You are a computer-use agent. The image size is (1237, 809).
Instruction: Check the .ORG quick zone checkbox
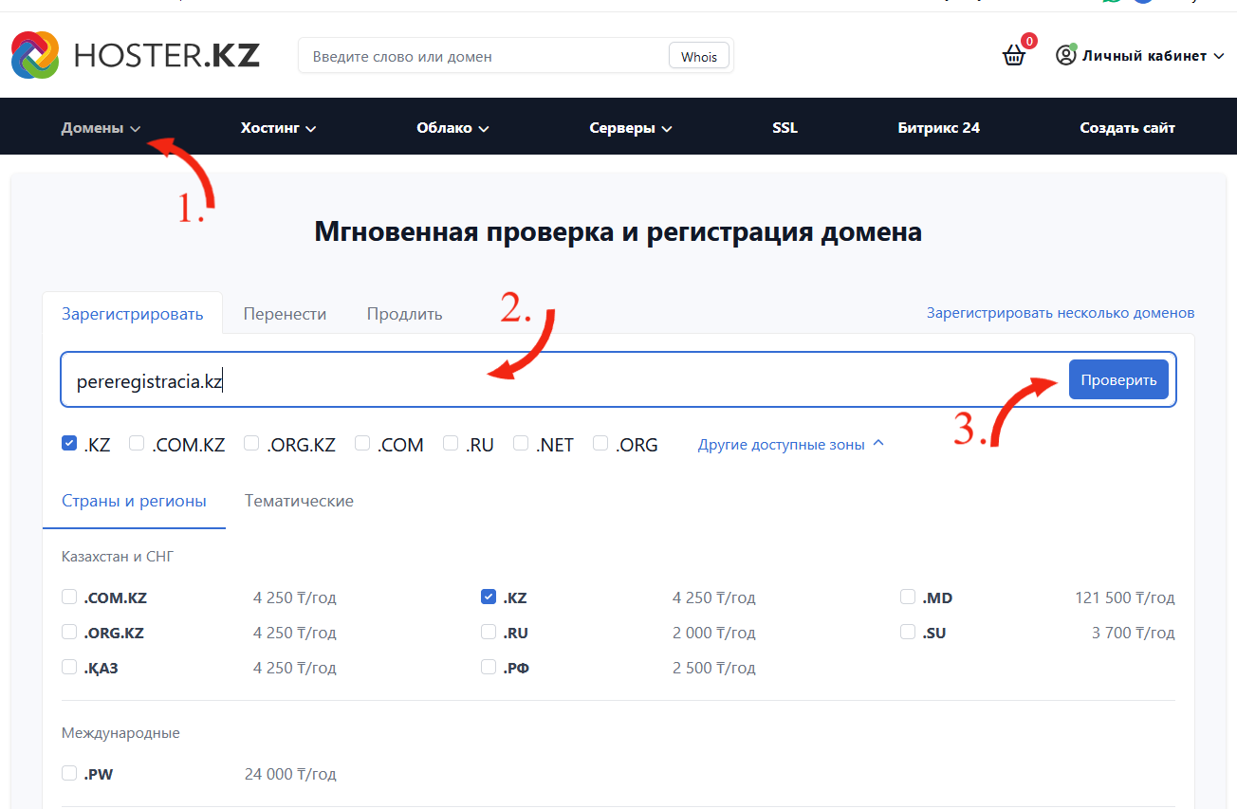[x=600, y=443]
